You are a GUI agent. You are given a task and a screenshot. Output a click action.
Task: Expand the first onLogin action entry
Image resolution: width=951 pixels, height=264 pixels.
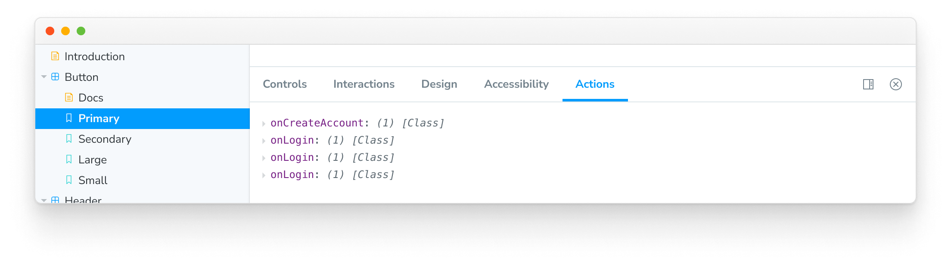tap(264, 140)
